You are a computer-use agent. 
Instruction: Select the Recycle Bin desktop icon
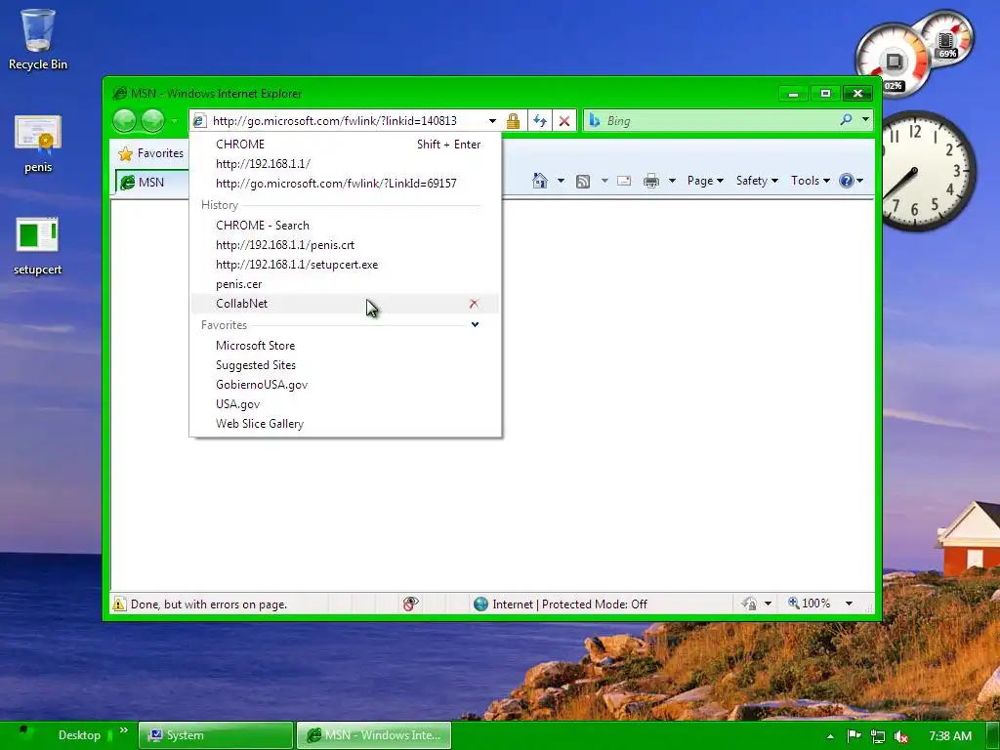[x=38, y=39]
